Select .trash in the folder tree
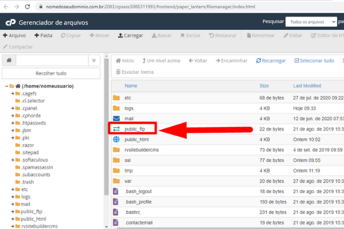The width and height of the screenshot is (344, 229). pos(28,182)
